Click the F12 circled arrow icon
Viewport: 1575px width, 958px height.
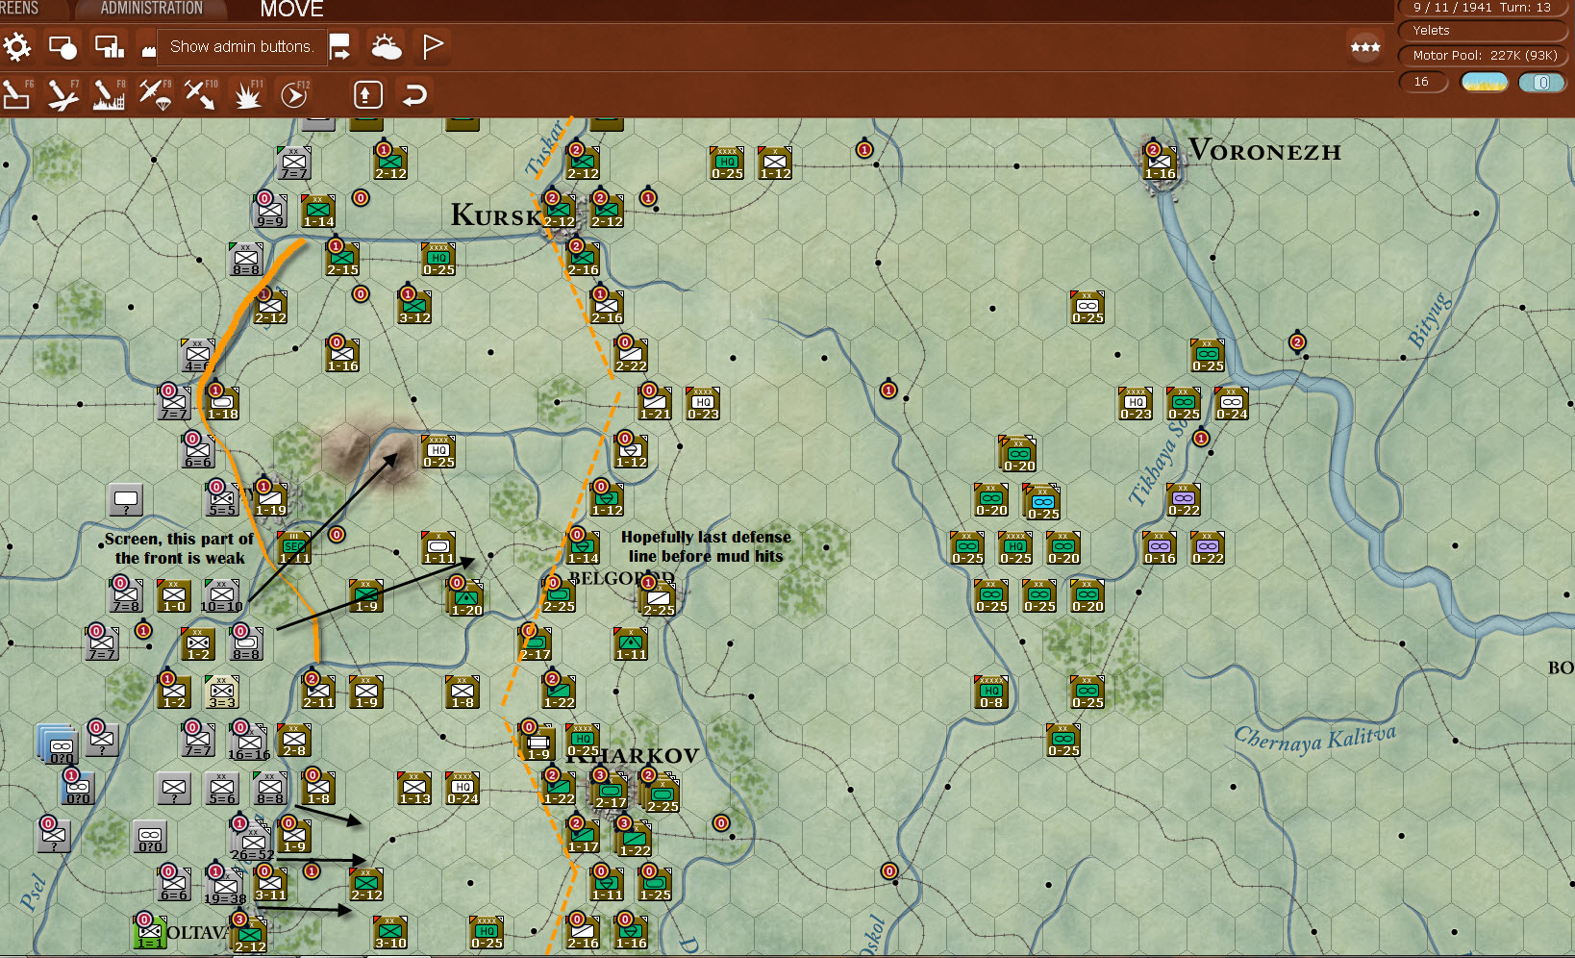click(x=294, y=94)
